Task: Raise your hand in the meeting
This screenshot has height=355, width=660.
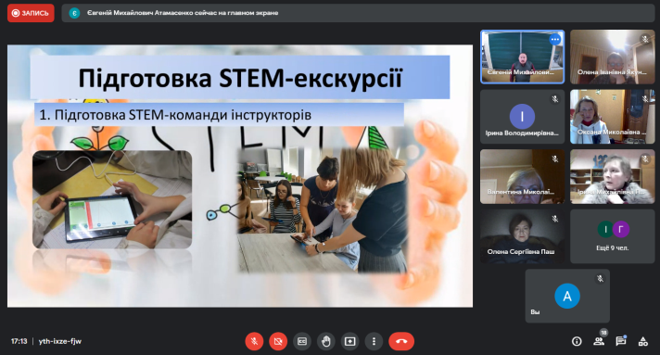Action: [326, 341]
